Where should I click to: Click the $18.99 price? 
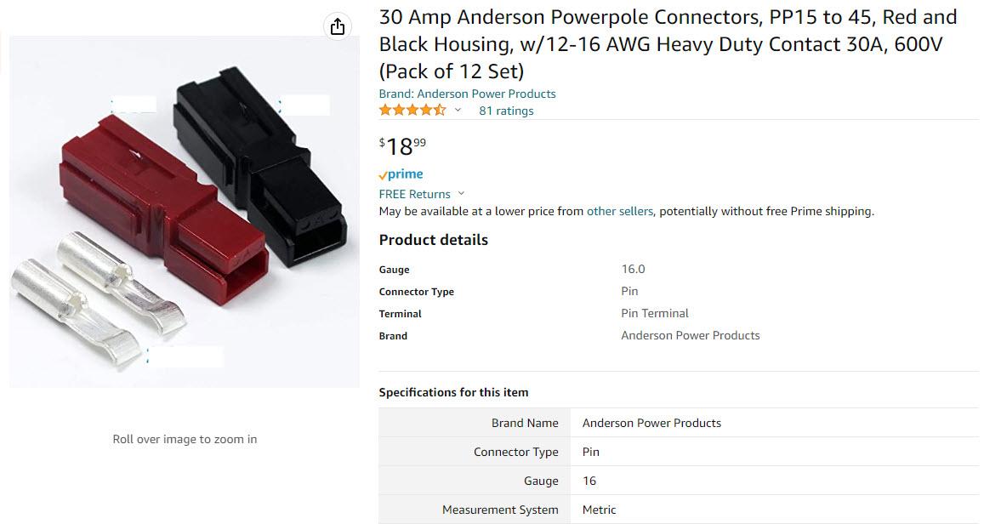(402, 146)
